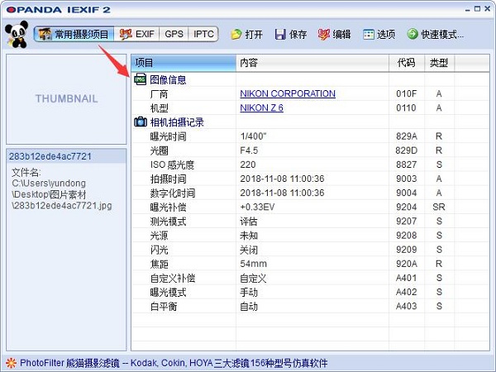Switch to the IPTC tab

[x=203, y=35]
